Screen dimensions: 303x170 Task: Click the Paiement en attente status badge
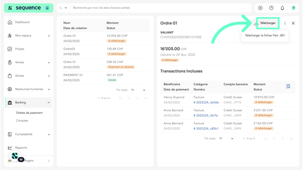click(121, 67)
